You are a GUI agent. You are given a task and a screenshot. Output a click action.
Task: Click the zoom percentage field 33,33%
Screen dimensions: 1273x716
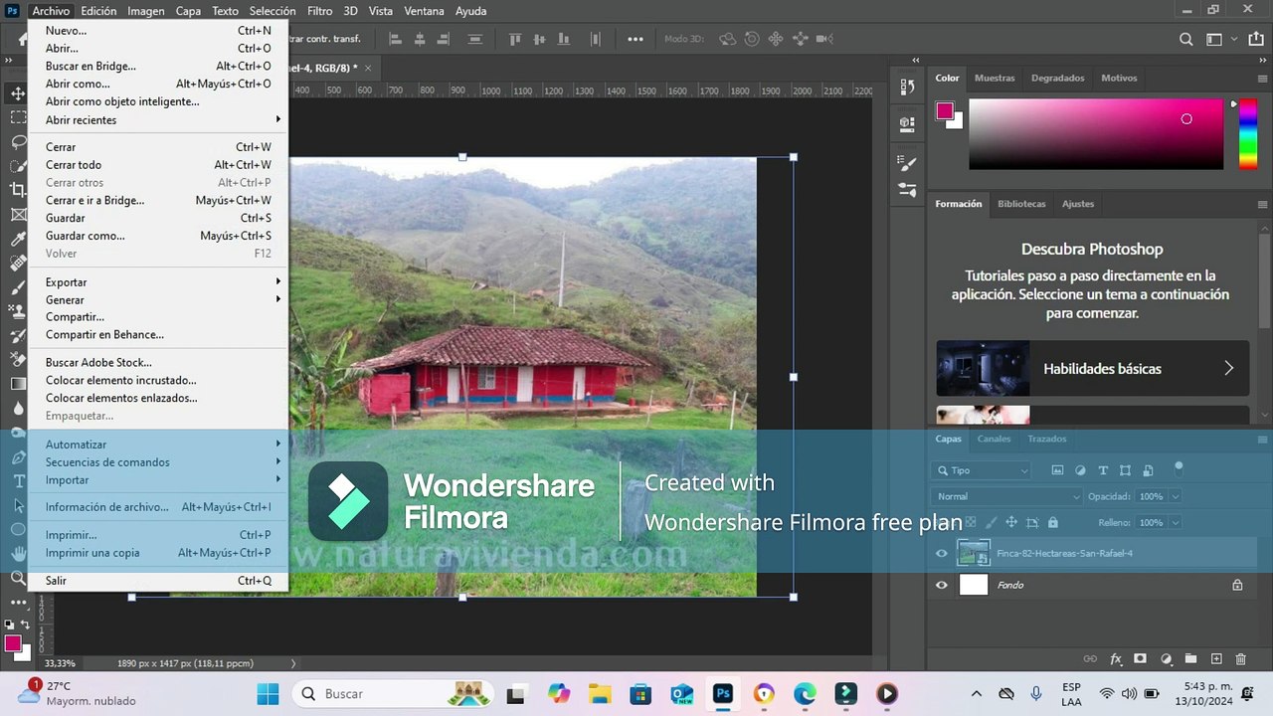pyautogui.click(x=62, y=663)
